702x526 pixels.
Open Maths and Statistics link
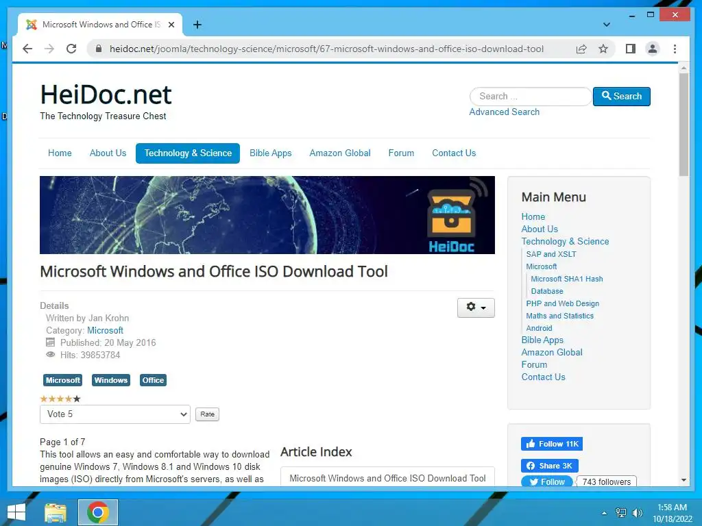tap(559, 316)
